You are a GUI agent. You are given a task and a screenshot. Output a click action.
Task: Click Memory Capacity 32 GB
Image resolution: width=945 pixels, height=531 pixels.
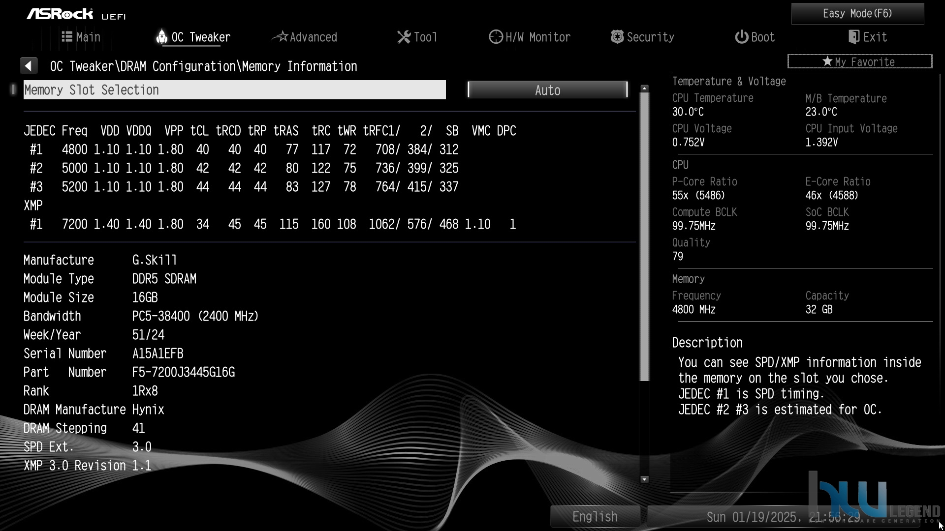pyautogui.click(x=819, y=309)
